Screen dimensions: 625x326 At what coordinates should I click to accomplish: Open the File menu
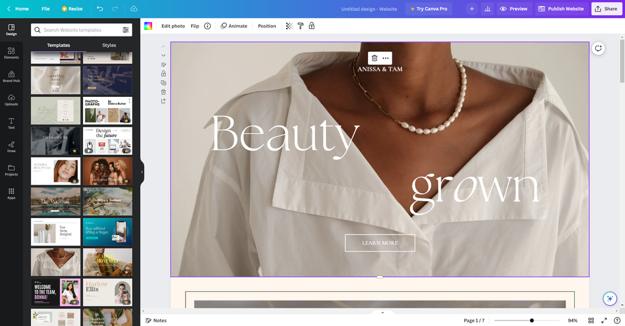pyautogui.click(x=46, y=9)
